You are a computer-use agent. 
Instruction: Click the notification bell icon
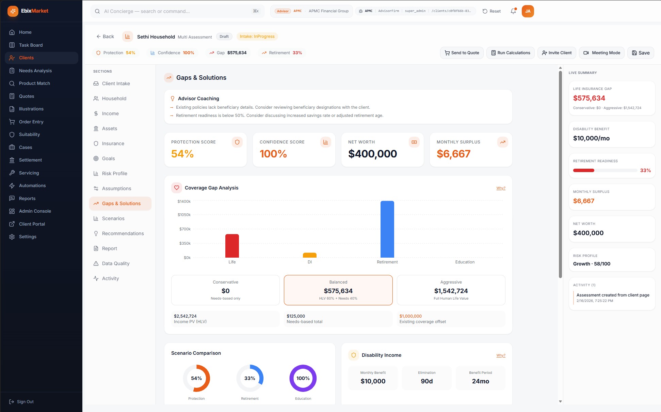pyautogui.click(x=513, y=11)
